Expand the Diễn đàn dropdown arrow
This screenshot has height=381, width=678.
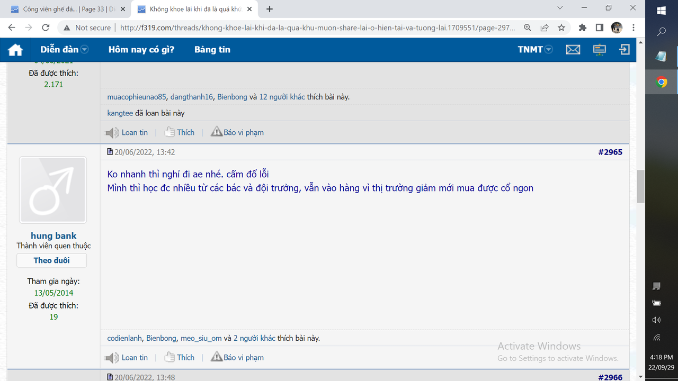pyautogui.click(x=84, y=50)
